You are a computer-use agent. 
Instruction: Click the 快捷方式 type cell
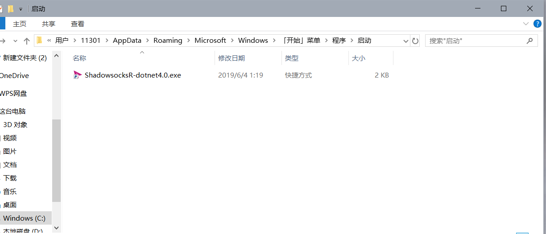(298, 75)
